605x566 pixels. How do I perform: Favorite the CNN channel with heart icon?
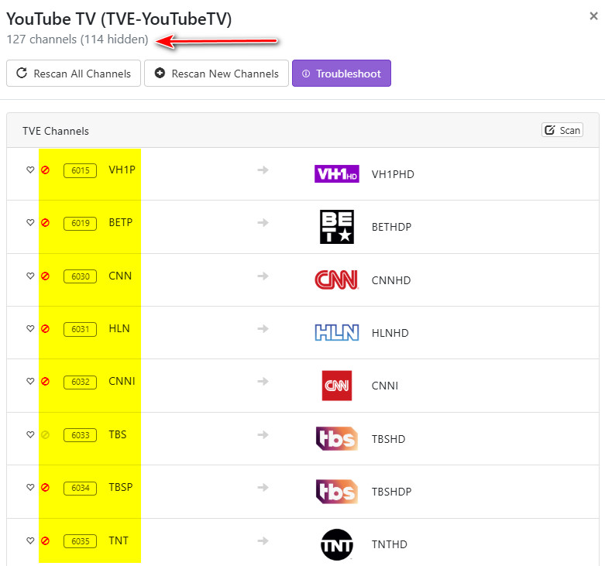click(30, 276)
